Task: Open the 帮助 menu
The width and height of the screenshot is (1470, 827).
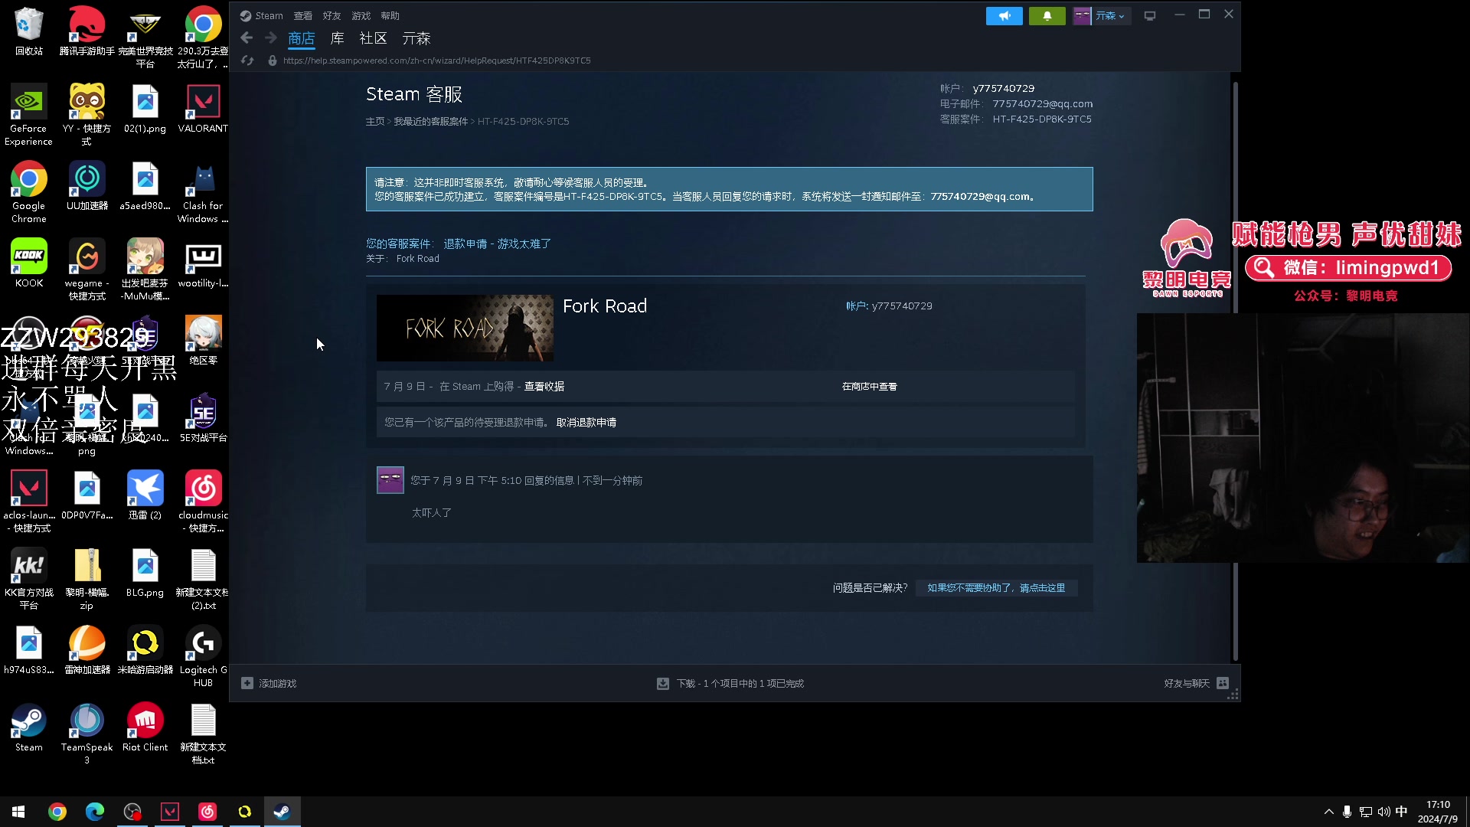Action: (x=390, y=15)
